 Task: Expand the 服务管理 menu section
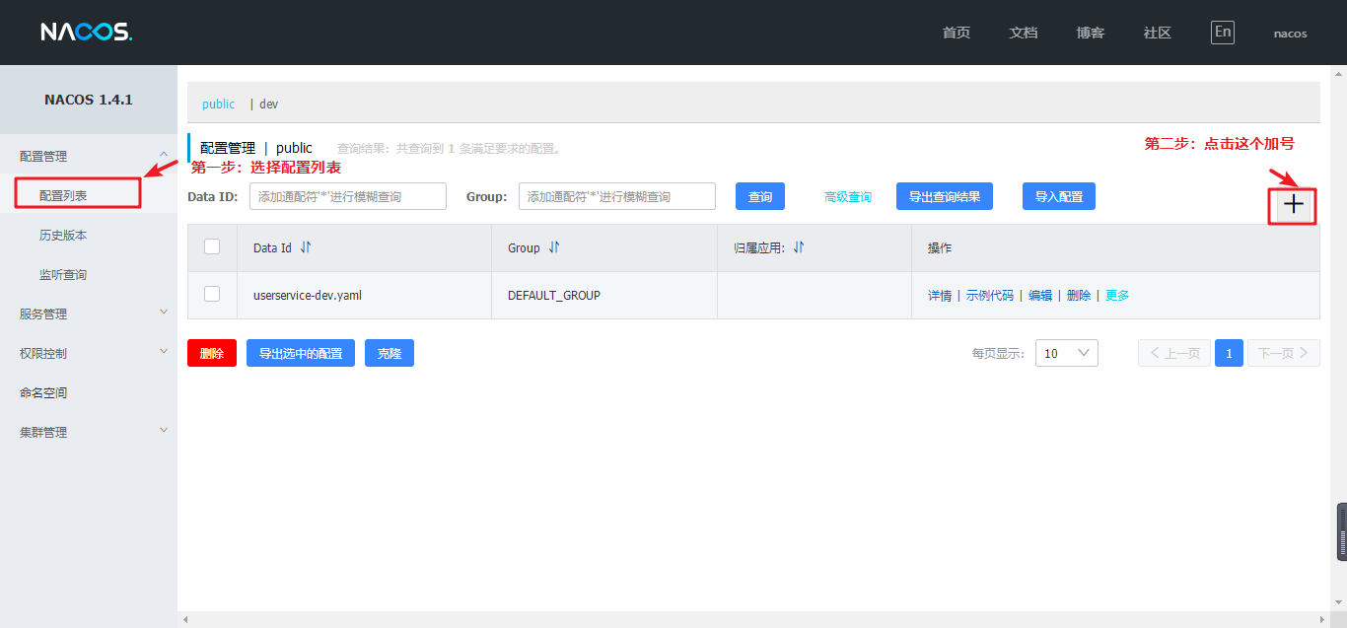click(164, 312)
